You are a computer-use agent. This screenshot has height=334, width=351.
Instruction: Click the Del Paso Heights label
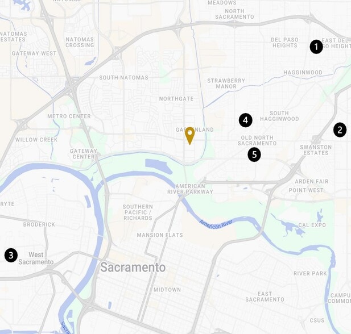pos(284,43)
